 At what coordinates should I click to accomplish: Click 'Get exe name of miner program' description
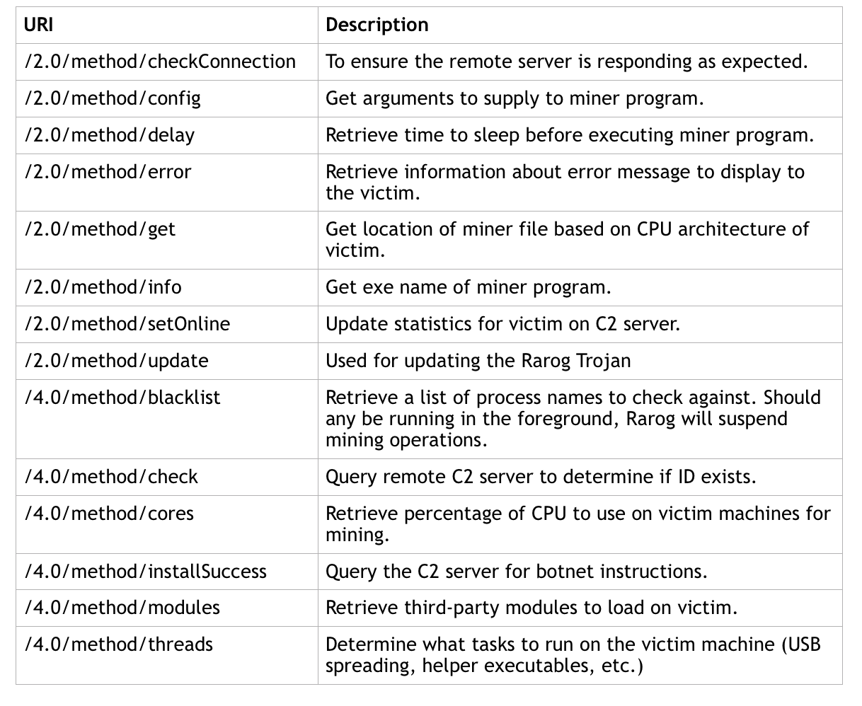pos(468,287)
